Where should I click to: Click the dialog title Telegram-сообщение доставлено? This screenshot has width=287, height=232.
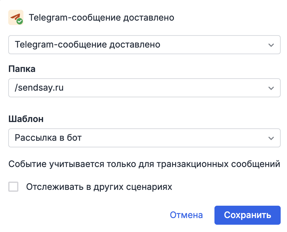[x=101, y=17]
